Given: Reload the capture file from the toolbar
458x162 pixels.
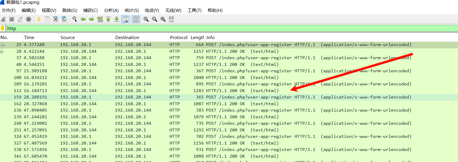Looking at the screenshot, I should [64, 19].
